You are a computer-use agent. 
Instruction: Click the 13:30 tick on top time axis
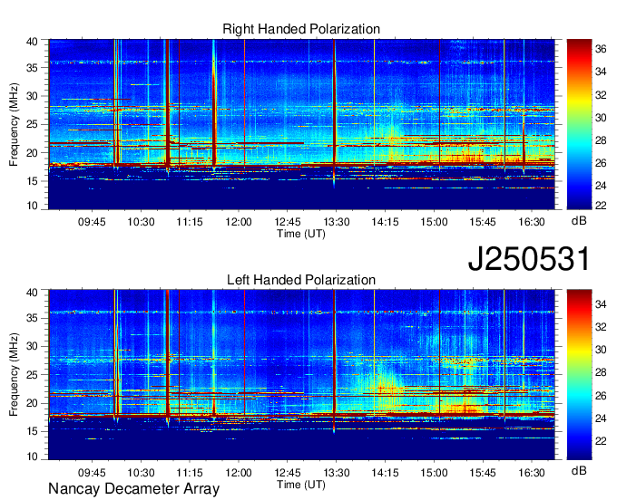coord(337,222)
